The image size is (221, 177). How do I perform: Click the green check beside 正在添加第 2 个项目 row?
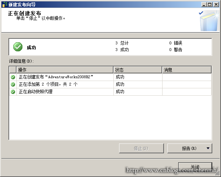point(13,84)
